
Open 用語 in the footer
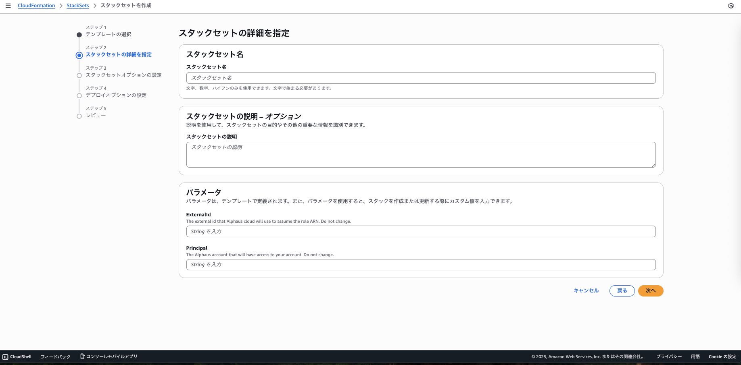click(x=695, y=357)
